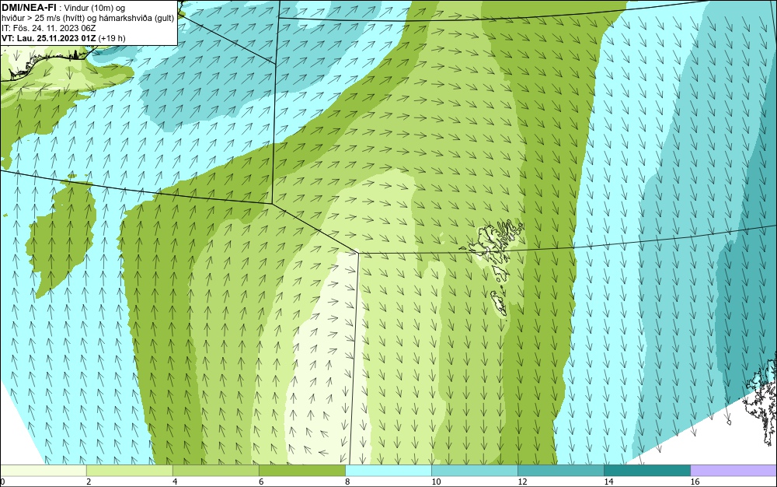Click the legend scale label '8'
777x487 pixels.
[347, 482]
